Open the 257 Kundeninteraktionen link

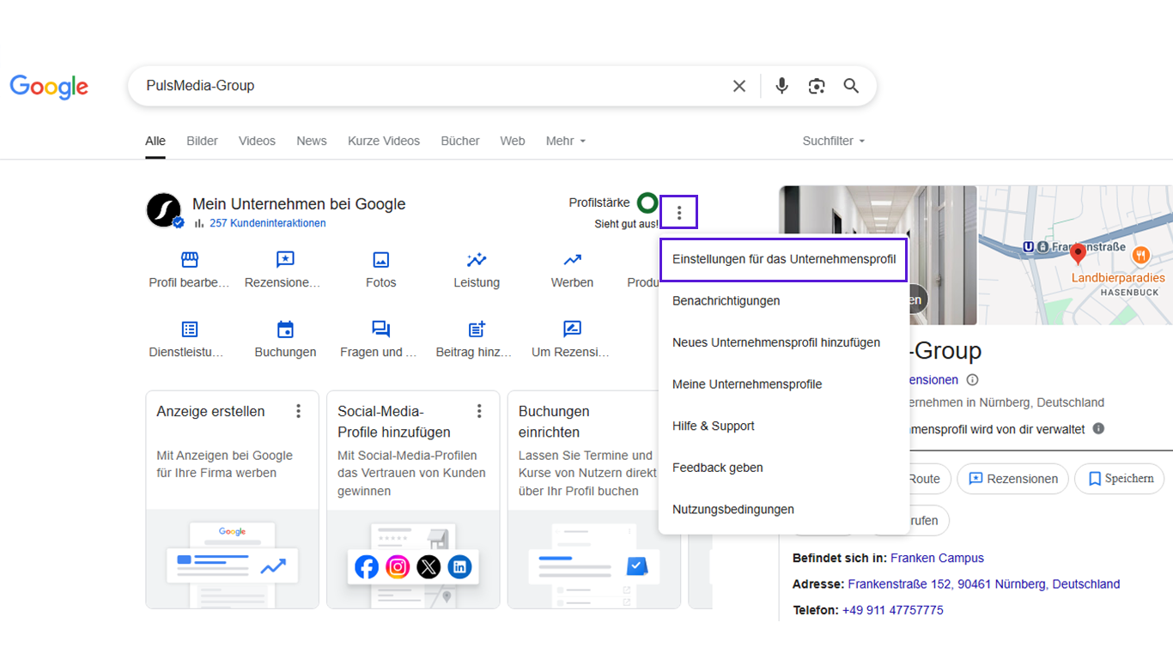point(267,223)
